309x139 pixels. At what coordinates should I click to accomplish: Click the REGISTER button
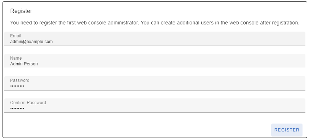[x=287, y=130]
